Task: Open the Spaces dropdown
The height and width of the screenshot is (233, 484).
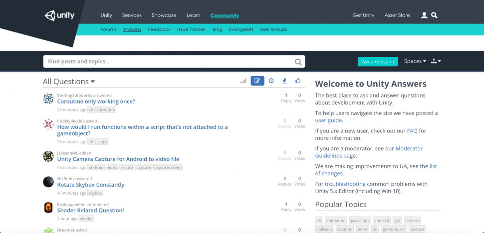Action: (415, 61)
